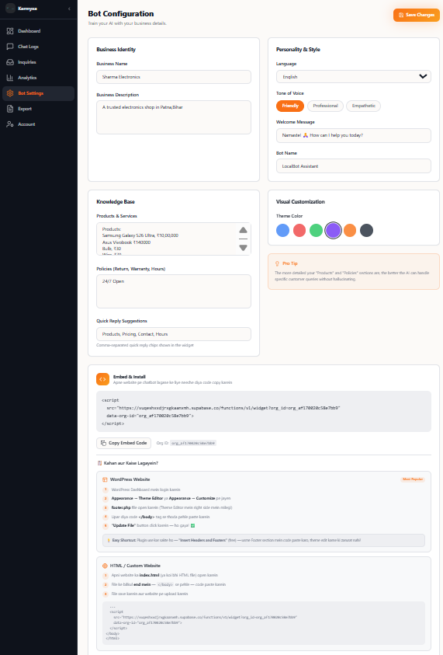Click the Pro Tip lightbulb icon
This screenshot has width=443, height=655.
click(x=277, y=263)
